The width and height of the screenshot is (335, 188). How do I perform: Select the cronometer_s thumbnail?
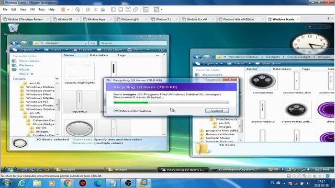click(263, 112)
